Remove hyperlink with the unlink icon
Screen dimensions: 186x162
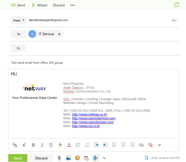[x=150, y=145]
